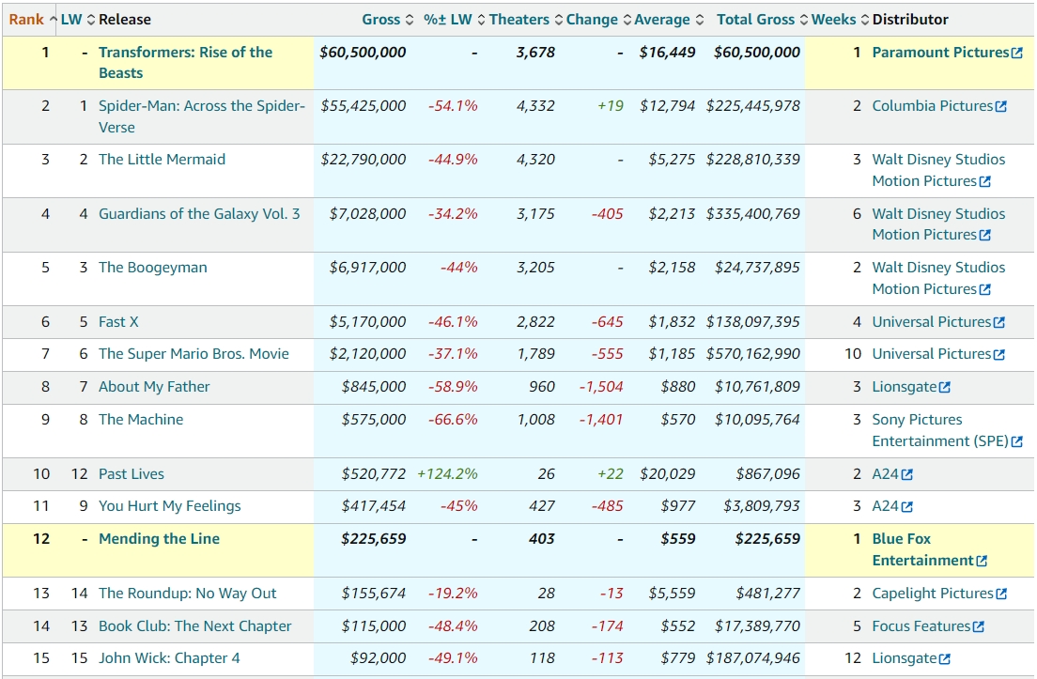Open The Machine release link
Viewport: 1037px width, 679px height.
point(141,419)
